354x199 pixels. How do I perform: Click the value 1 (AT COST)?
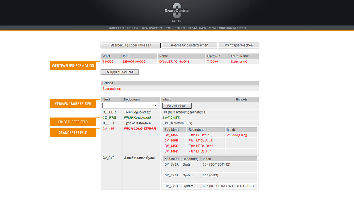(171, 117)
